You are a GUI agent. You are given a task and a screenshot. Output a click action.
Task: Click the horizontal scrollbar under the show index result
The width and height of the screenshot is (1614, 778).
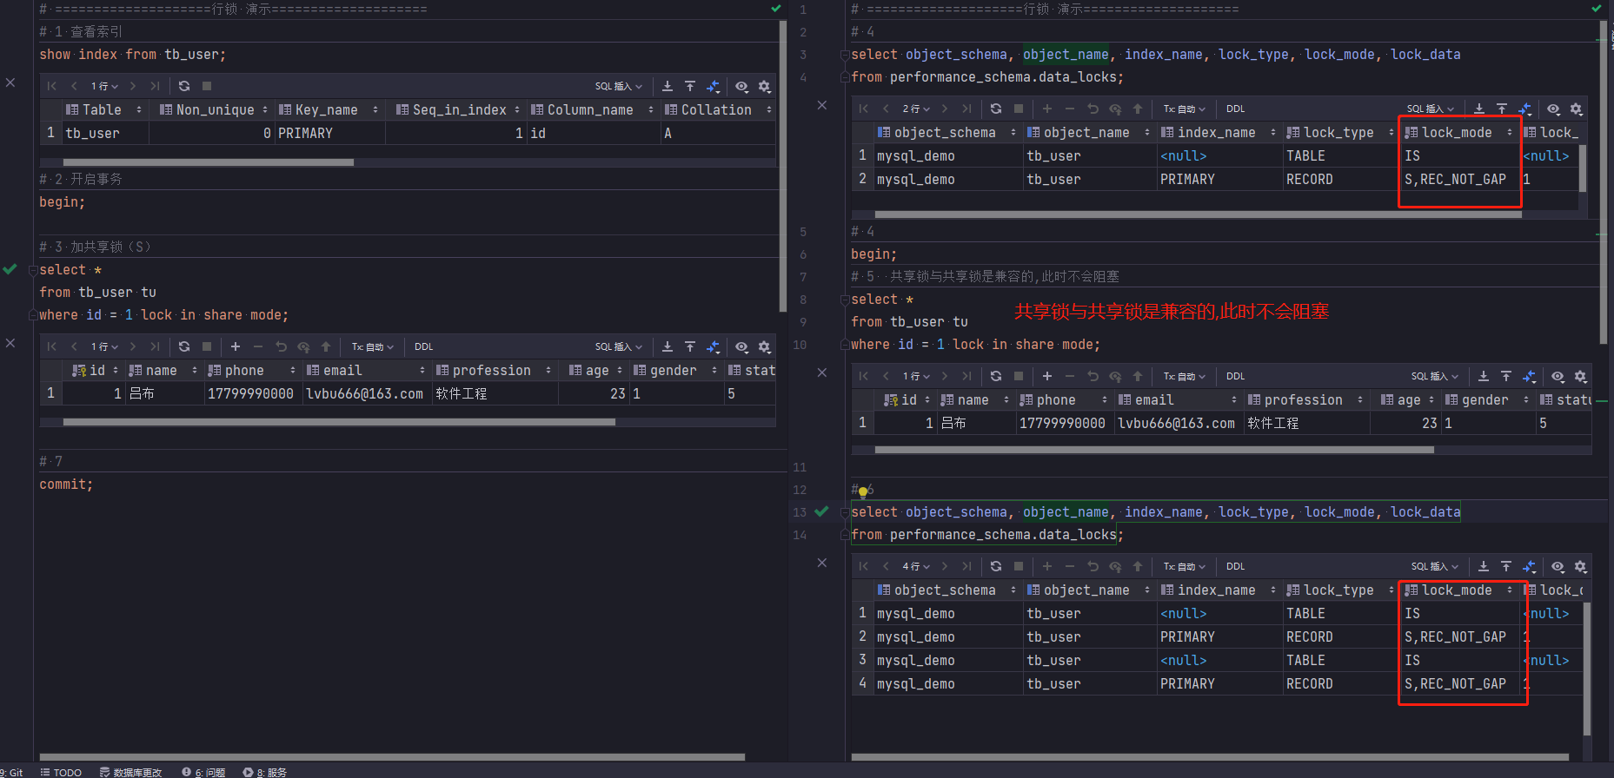coord(209,162)
